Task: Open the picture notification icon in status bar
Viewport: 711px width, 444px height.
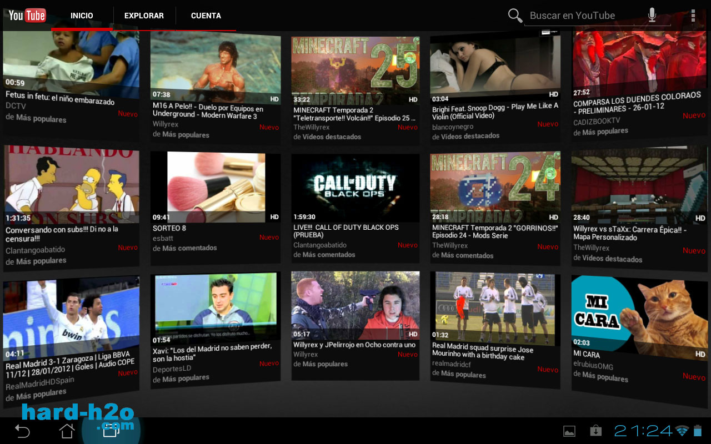Action: click(x=569, y=431)
